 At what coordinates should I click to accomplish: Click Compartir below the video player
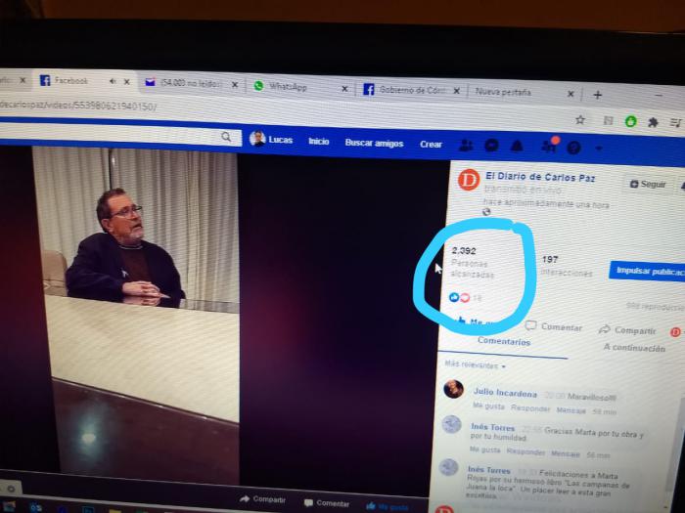click(x=263, y=499)
